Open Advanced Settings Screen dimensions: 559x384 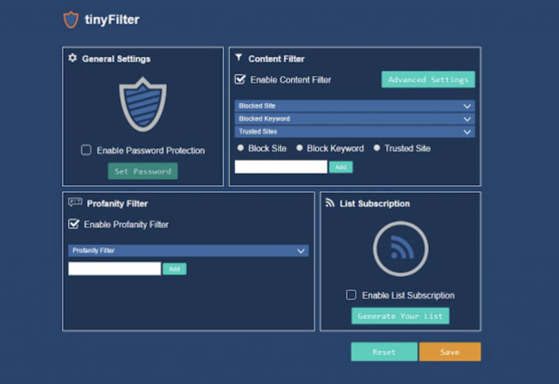click(x=428, y=80)
